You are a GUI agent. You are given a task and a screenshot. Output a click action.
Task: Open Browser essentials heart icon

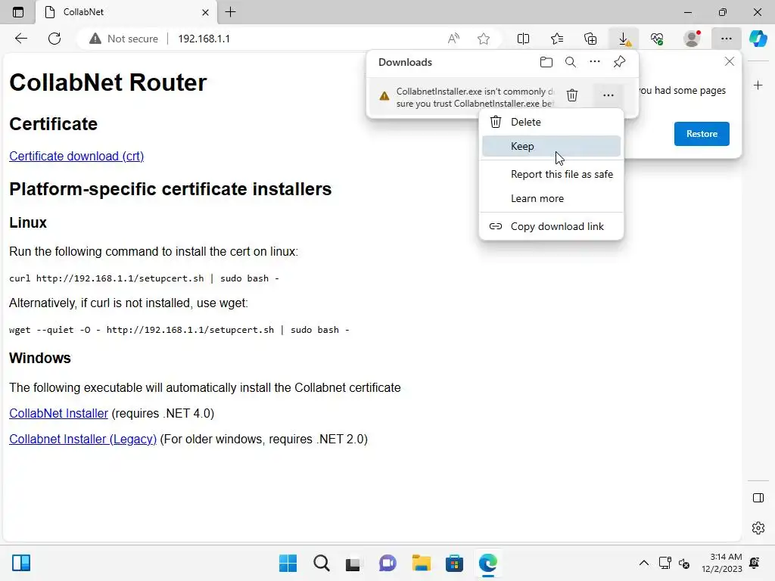tap(657, 39)
